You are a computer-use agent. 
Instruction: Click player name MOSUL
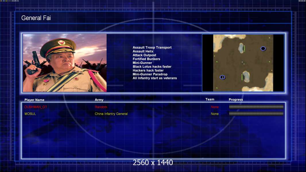coord(30,114)
